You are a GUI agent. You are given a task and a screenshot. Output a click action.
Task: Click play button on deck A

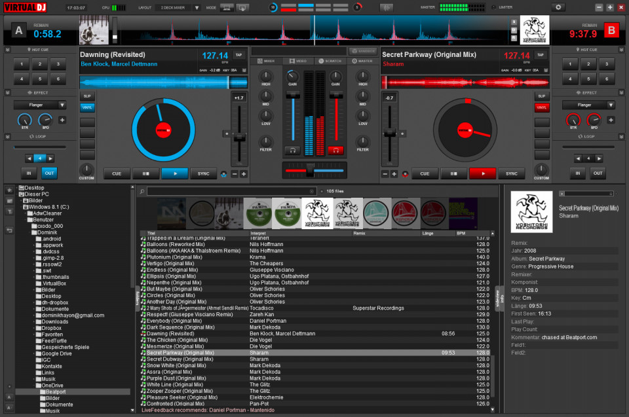pyautogui.click(x=175, y=173)
